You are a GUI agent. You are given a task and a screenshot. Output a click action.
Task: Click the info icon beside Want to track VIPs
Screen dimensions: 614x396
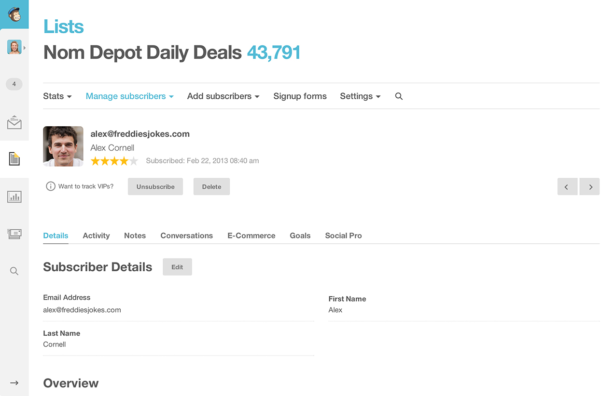(50, 186)
